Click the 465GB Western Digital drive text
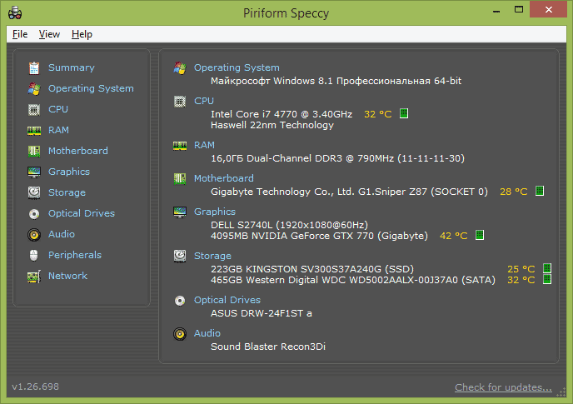 tap(353, 280)
